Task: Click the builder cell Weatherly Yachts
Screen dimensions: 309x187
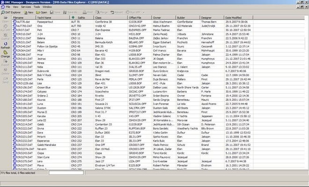Action: pos(187,128)
